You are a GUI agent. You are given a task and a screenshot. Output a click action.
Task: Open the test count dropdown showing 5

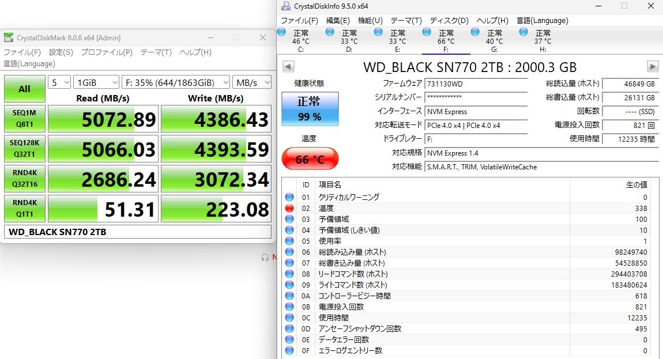59,82
